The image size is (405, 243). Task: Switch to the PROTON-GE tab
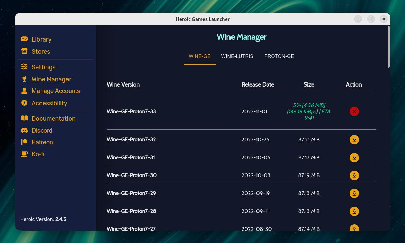coord(279,56)
